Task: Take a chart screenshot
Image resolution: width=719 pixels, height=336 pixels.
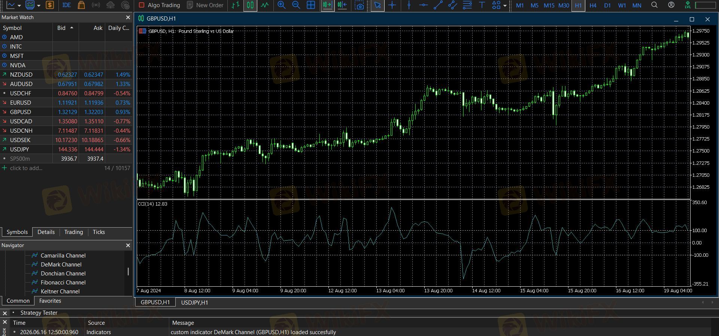Action: click(x=359, y=5)
